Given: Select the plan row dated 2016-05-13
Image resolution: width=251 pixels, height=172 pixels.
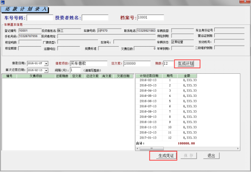Looking at the screenshot, I should (x=166, y=96).
